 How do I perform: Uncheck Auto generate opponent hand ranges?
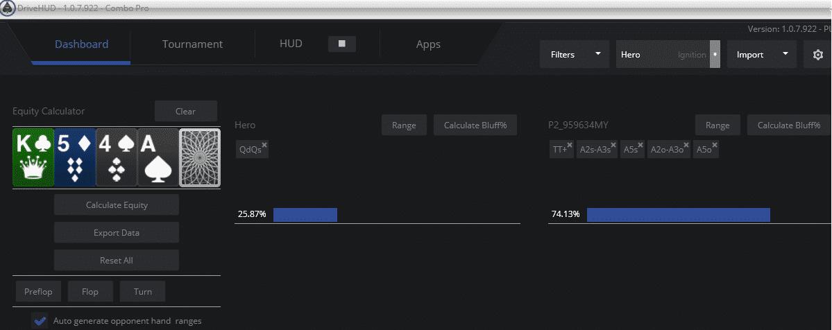[39, 321]
